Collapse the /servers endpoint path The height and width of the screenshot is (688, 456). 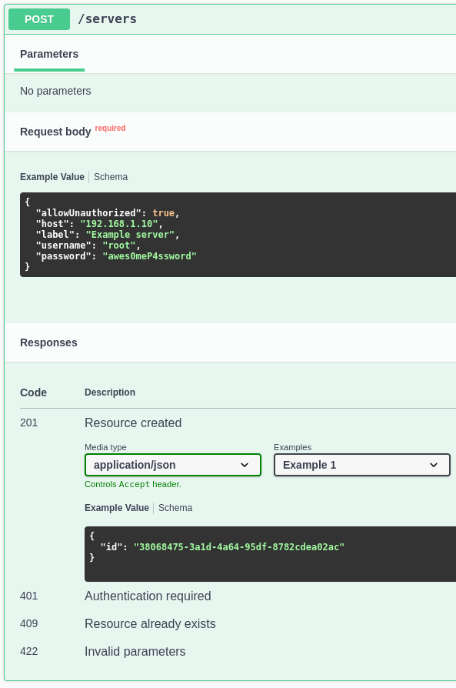point(108,19)
